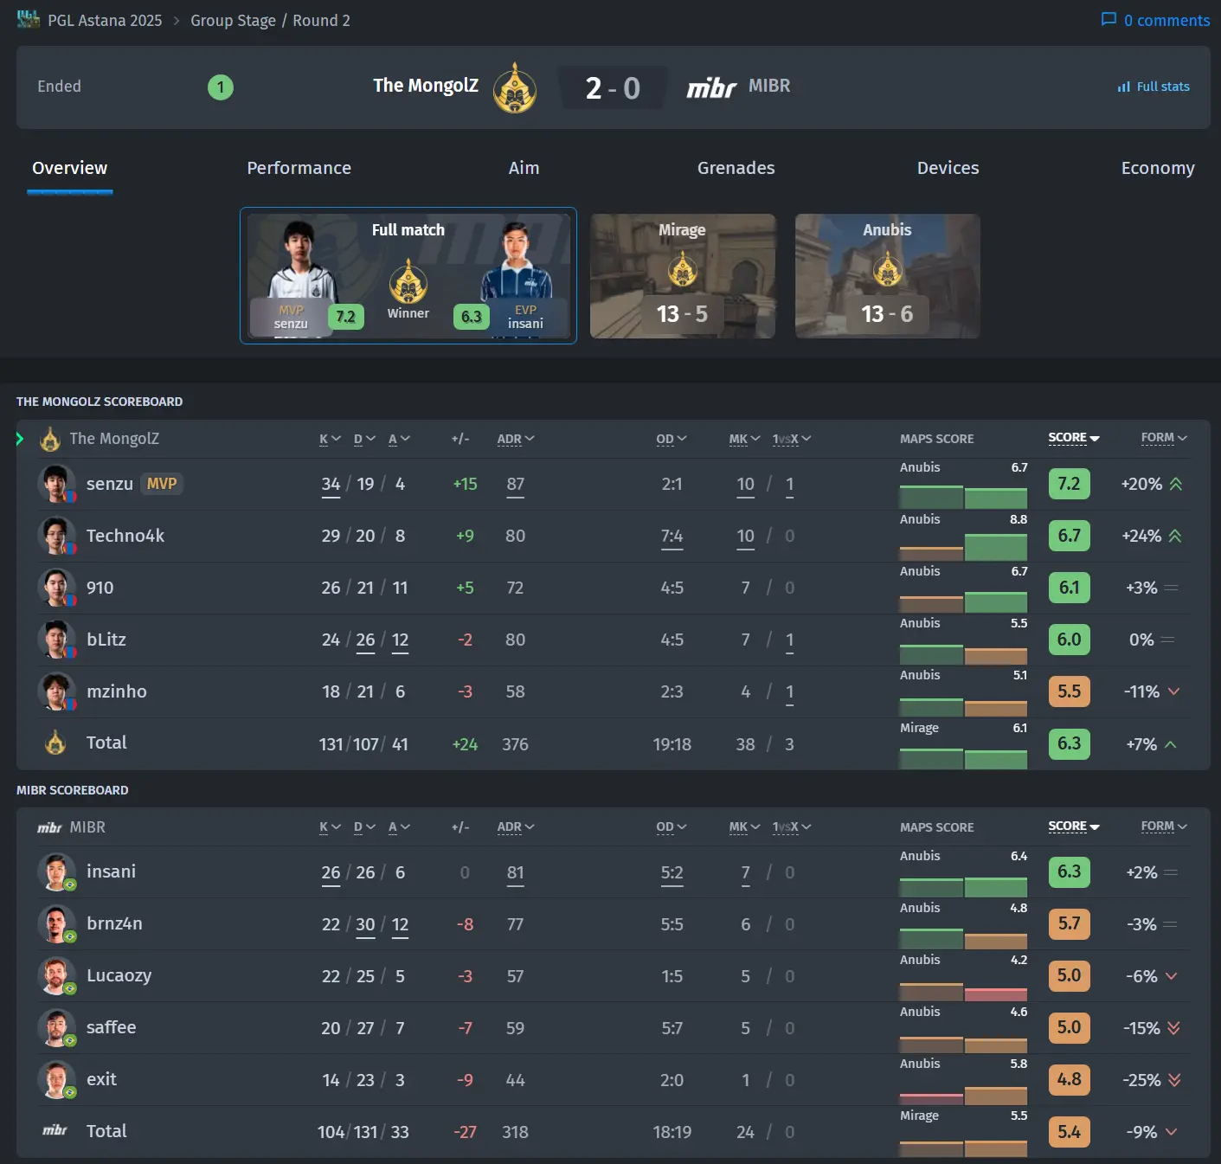This screenshot has width=1221, height=1164.
Task: Open insani's player avatar
Action: (x=57, y=872)
